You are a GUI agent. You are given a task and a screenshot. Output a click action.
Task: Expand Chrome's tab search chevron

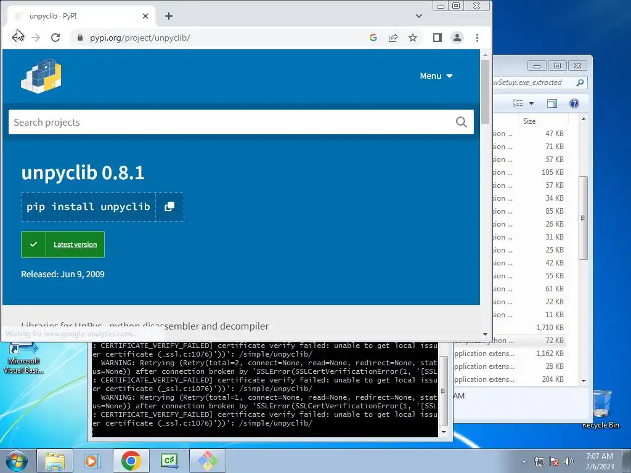point(419,15)
